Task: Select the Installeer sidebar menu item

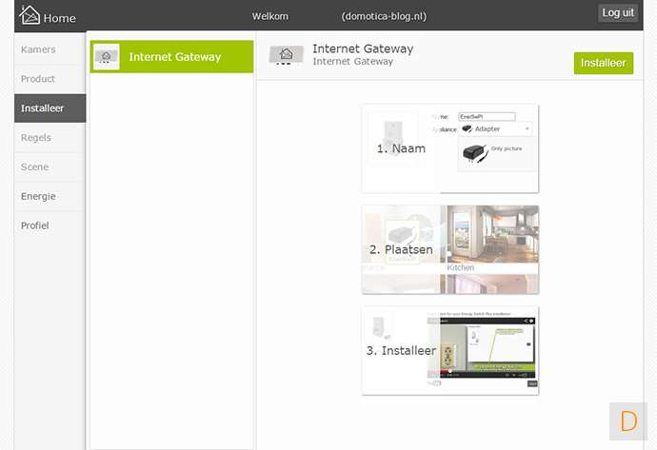Action: 50,108
